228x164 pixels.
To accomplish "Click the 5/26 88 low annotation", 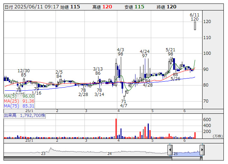I will click(175, 76).
